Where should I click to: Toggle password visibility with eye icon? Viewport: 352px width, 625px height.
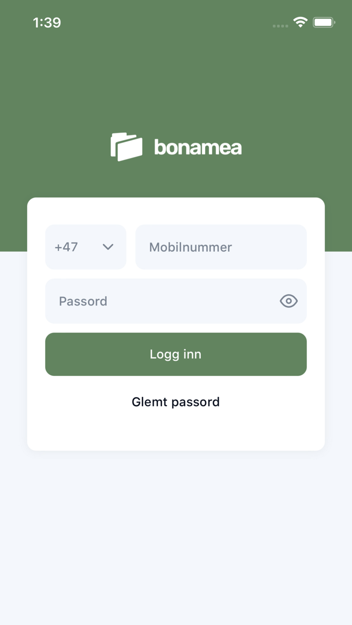point(288,300)
